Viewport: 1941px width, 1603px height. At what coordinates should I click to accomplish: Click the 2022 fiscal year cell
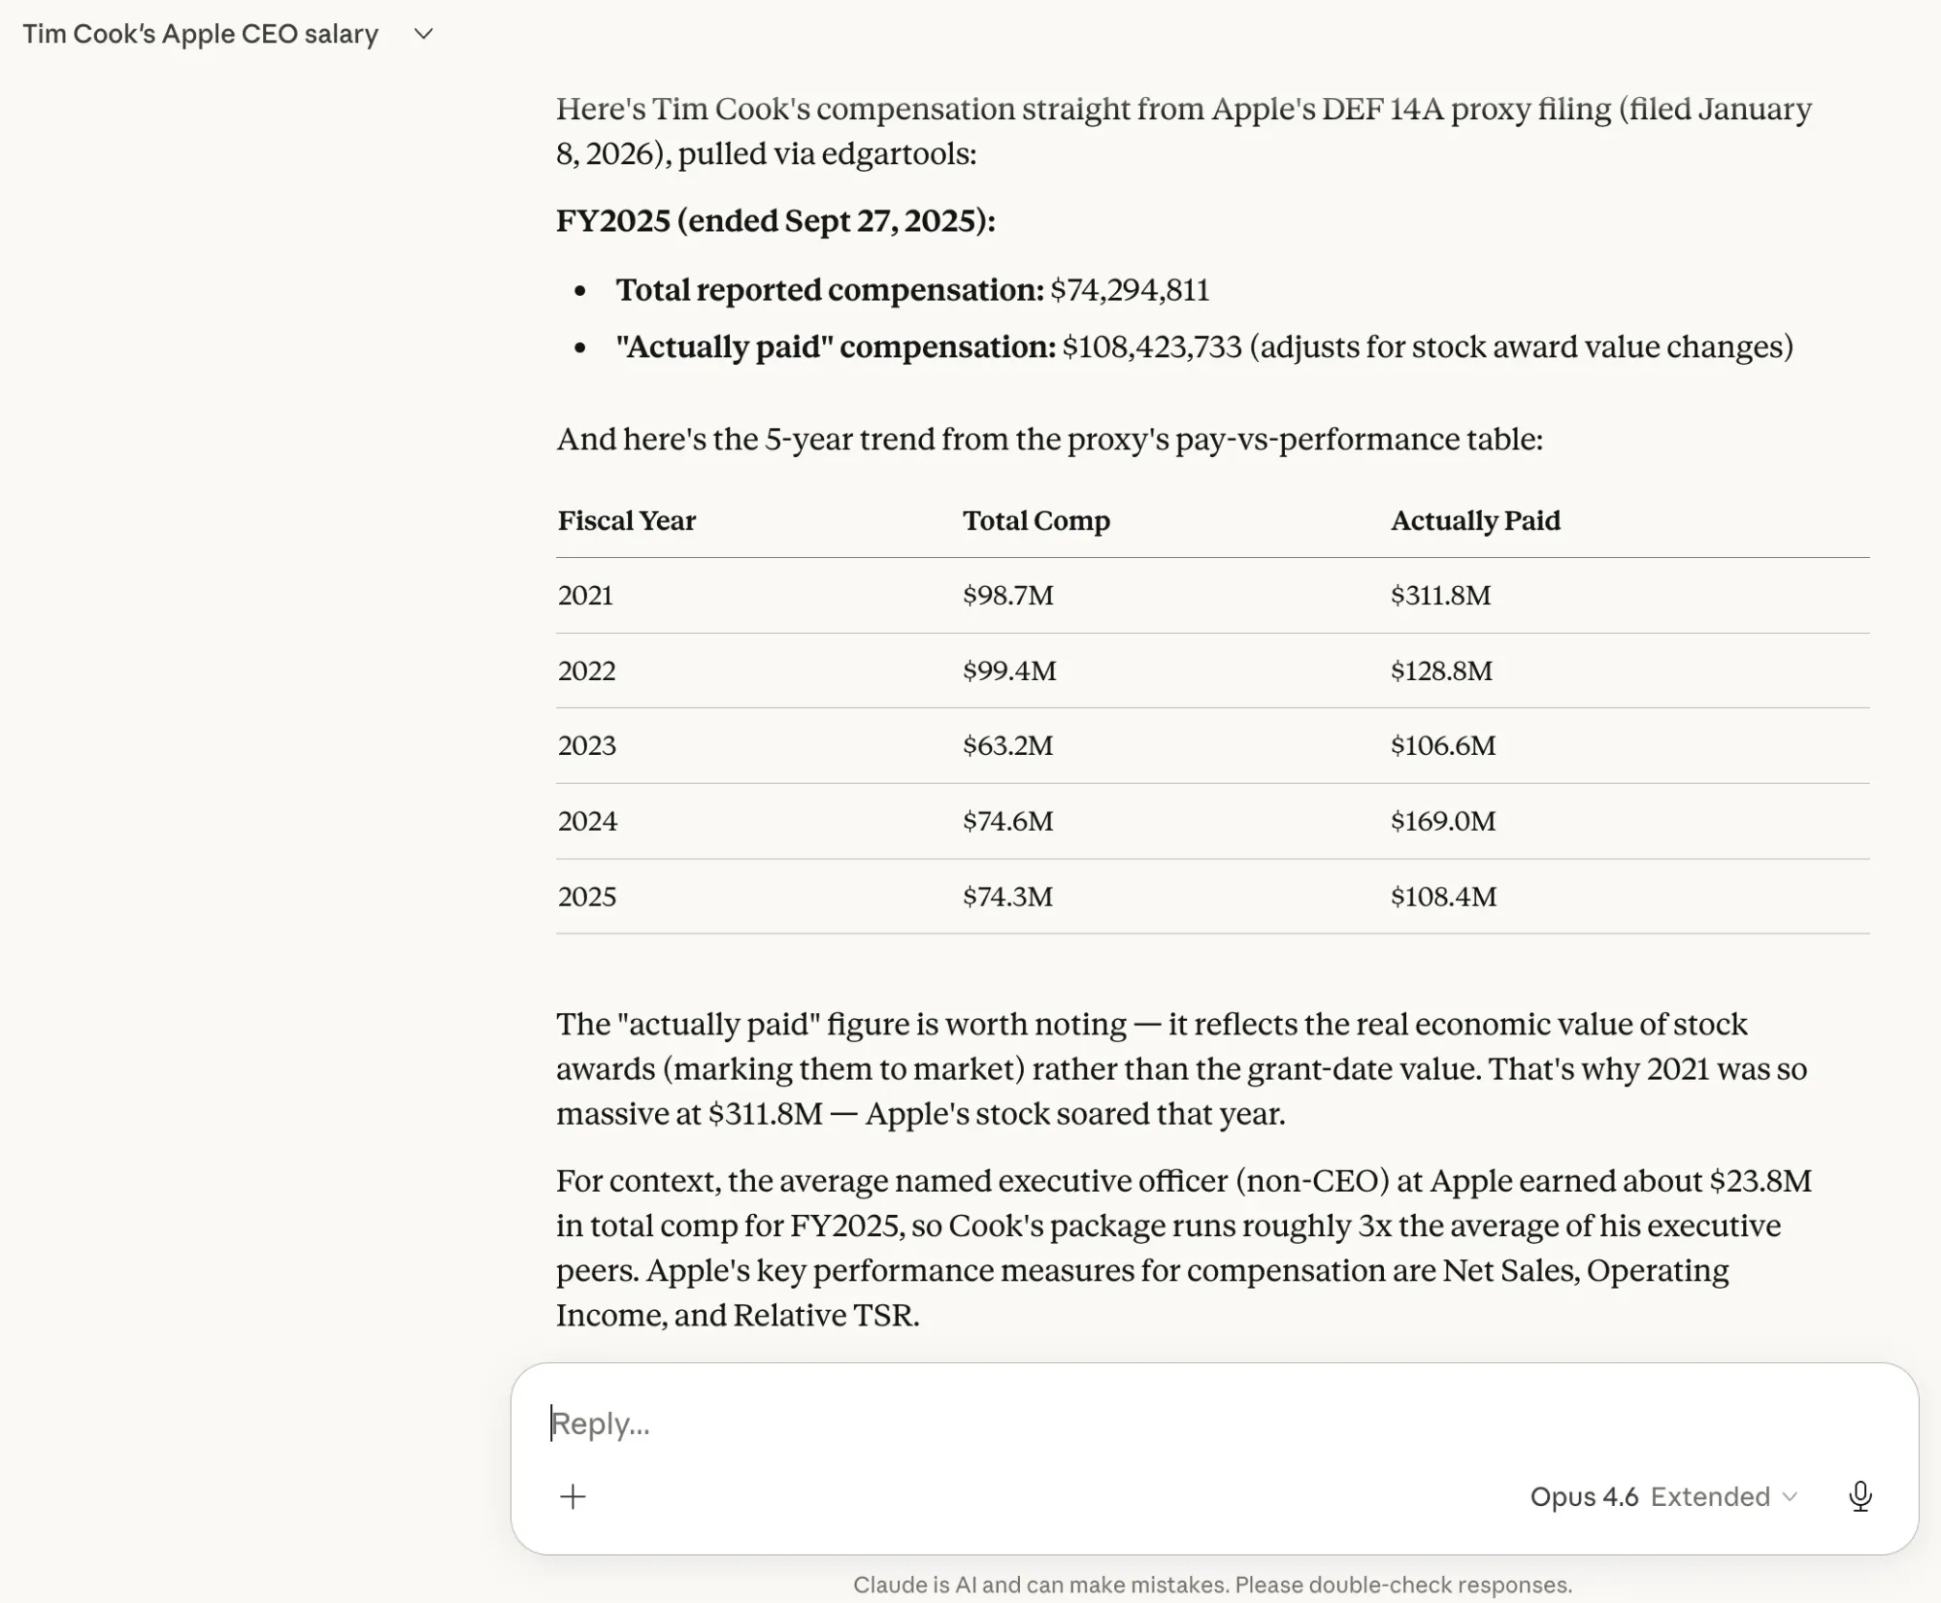(586, 671)
